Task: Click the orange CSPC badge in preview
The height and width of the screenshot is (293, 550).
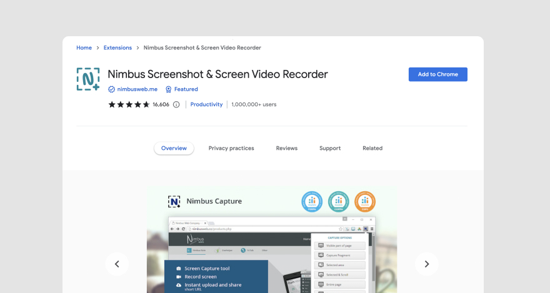Action: click(x=365, y=202)
